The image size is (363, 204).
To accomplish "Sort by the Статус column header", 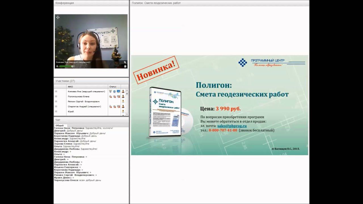I will pyautogui.click(x=114, y=86).
